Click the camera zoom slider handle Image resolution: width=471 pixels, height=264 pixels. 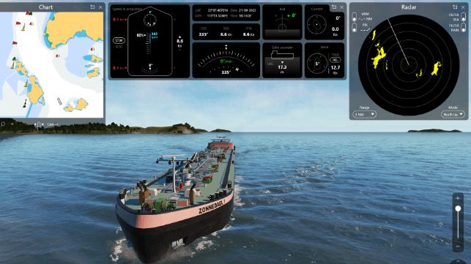[x=458, y=208]
